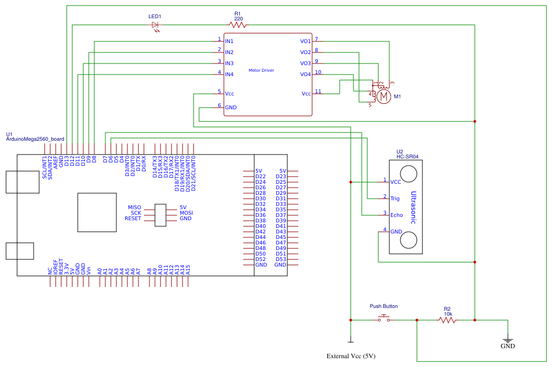552x367 pixels.
Task: Click the Motor Driver label text
Action: tap(261, 71)
